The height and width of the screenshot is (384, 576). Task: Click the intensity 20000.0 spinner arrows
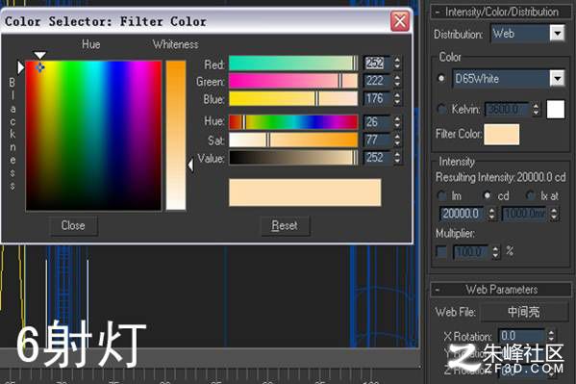[x=491, y=214]
